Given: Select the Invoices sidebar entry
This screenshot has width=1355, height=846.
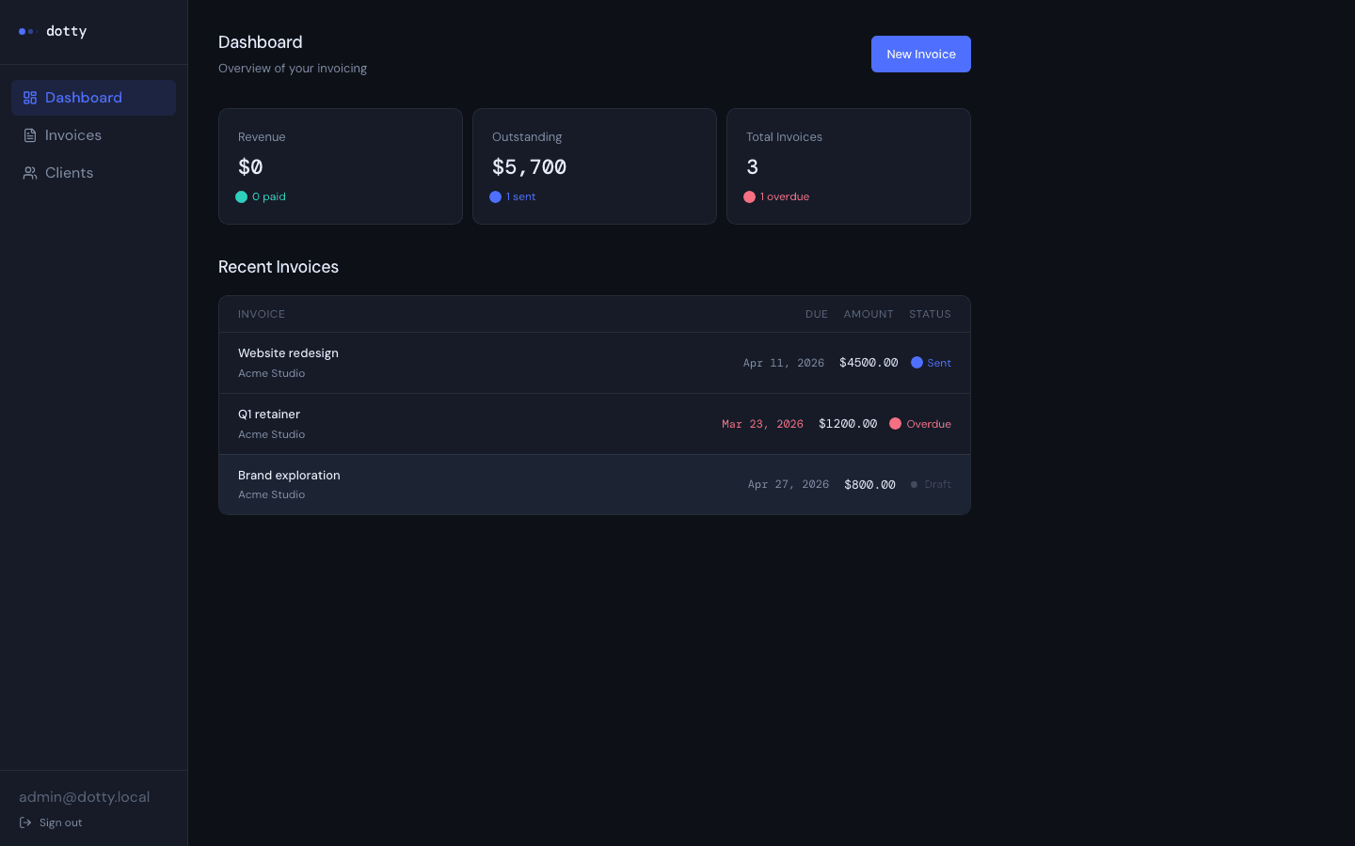Looking at the screenshot, I should click(x=73, y=134).
